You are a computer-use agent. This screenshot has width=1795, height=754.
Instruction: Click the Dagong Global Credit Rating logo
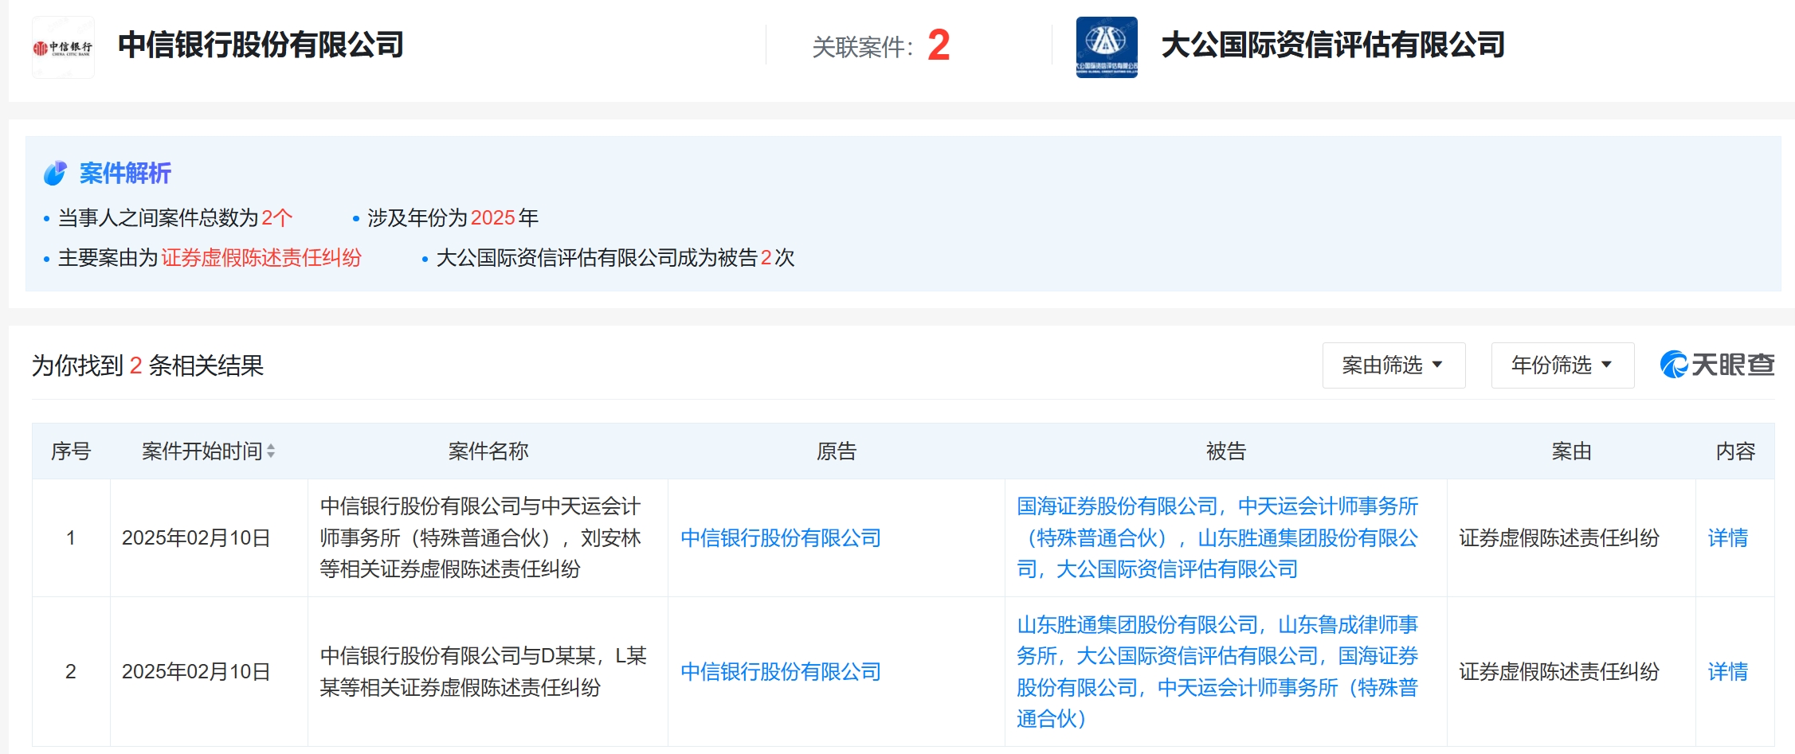point(1107,47)
